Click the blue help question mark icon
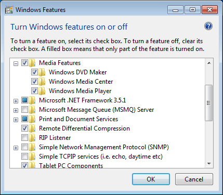Viewport: 223px width, 195px height. [208, 26]
